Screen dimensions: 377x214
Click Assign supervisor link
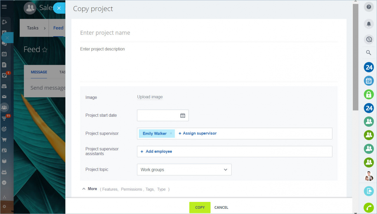point(198,134)
